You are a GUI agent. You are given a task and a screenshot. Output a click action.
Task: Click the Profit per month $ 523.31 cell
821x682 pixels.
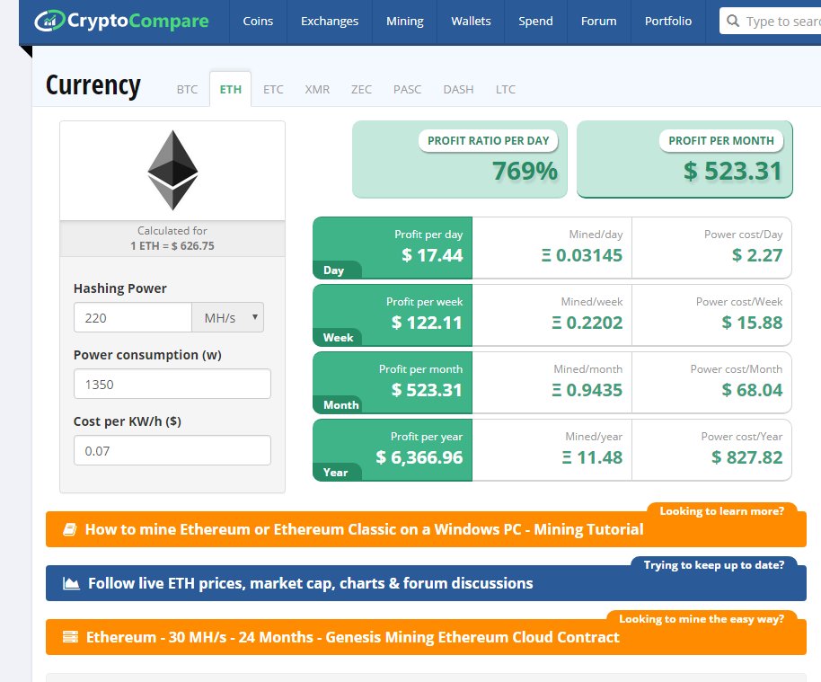[393, 383]
